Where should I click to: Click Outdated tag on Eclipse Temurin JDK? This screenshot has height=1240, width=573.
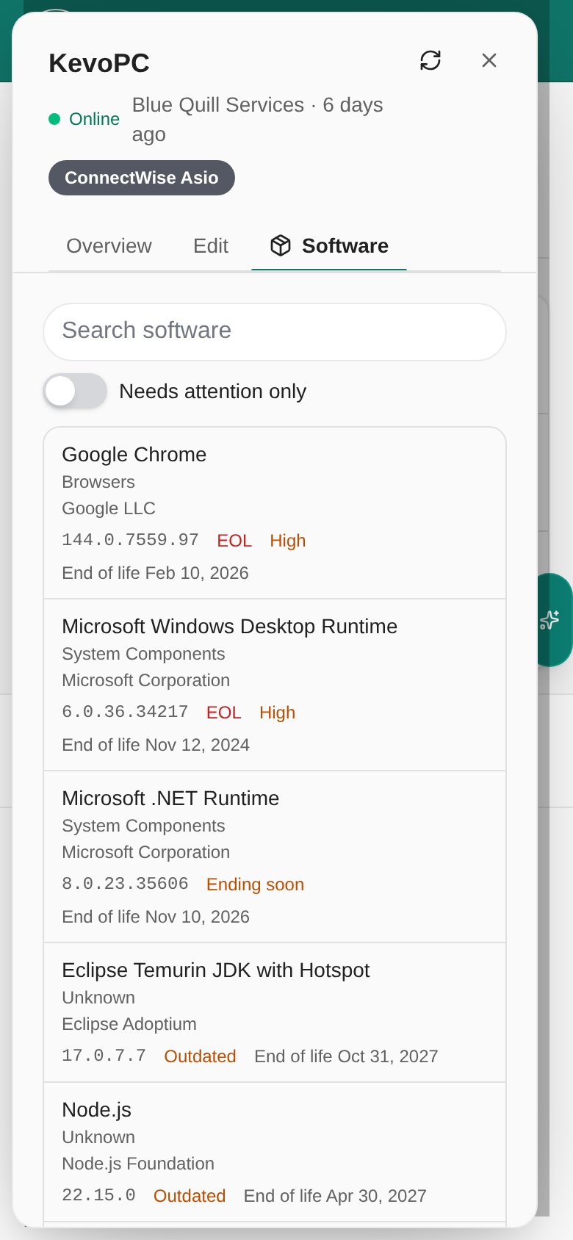200,1056
